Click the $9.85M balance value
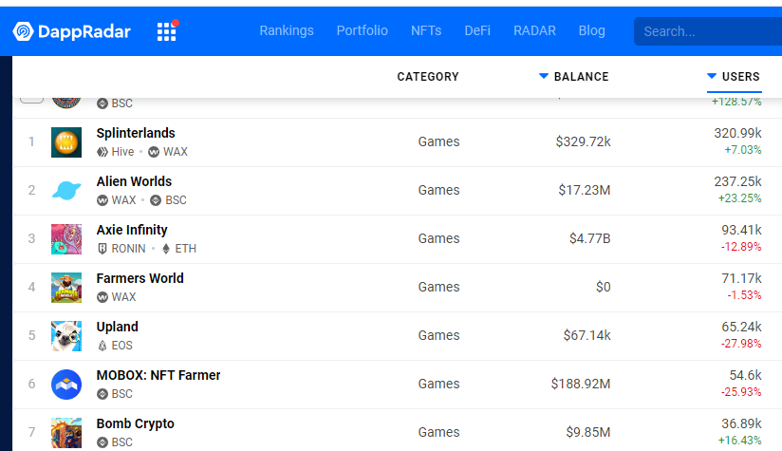This screenshot has width=782, height=451. click(588, 432)
